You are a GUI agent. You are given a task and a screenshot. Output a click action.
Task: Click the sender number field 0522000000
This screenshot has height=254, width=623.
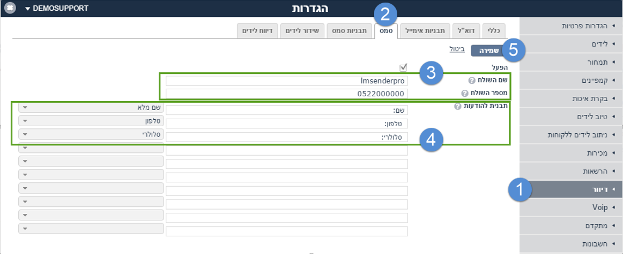(287, 94)
